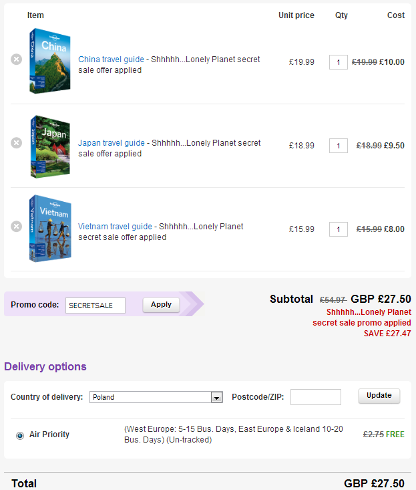416x490 pixels.
Task: Click the Japan book cover thumbnail
Action: pos(49,146)
